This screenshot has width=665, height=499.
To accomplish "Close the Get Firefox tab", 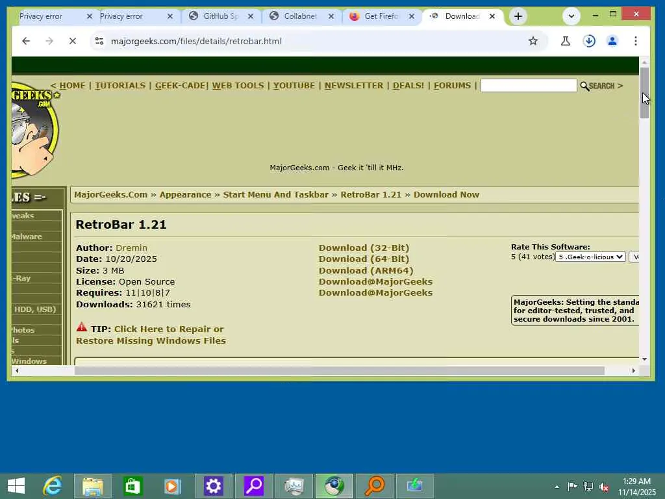I will coord(412,16).
